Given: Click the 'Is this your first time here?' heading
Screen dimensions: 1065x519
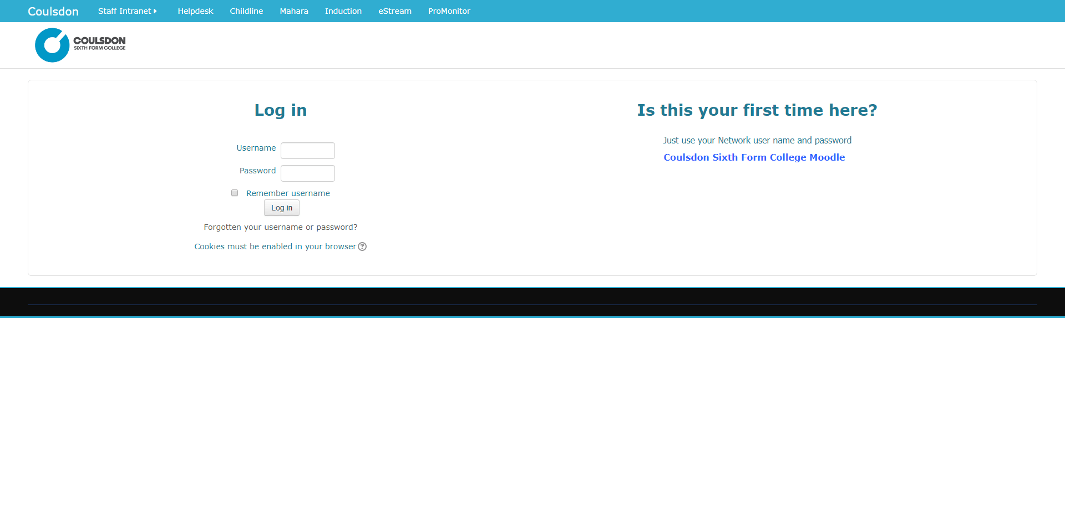Looking at the screenshot, I should pos(757,110).
